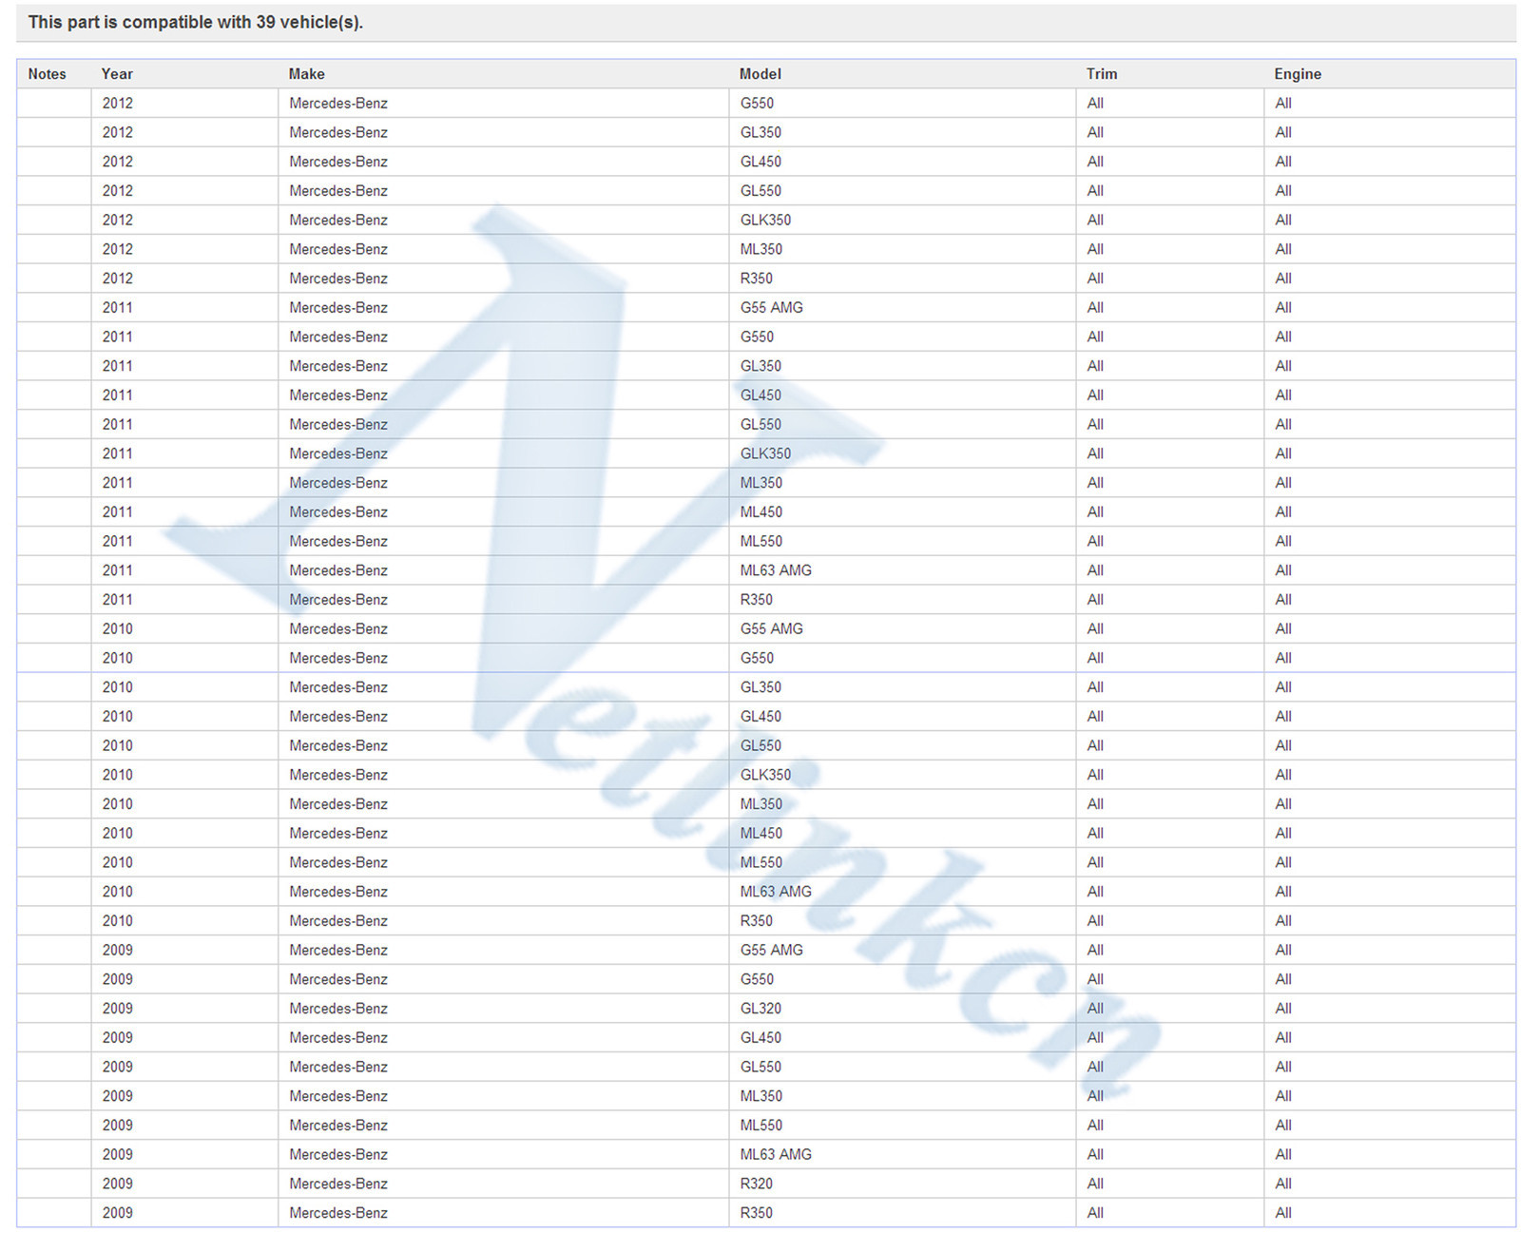Select ML550 model in the 2009 row
Image resolution: width=1521 pixels, height=1233 pixels.
click(x=760, y=1126)
